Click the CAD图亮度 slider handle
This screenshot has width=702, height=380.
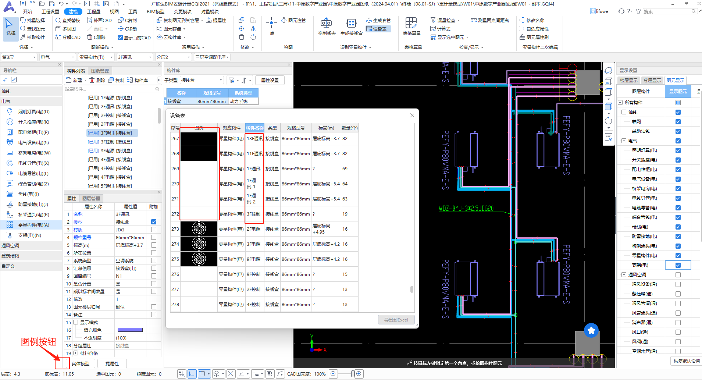pos(353,374)
